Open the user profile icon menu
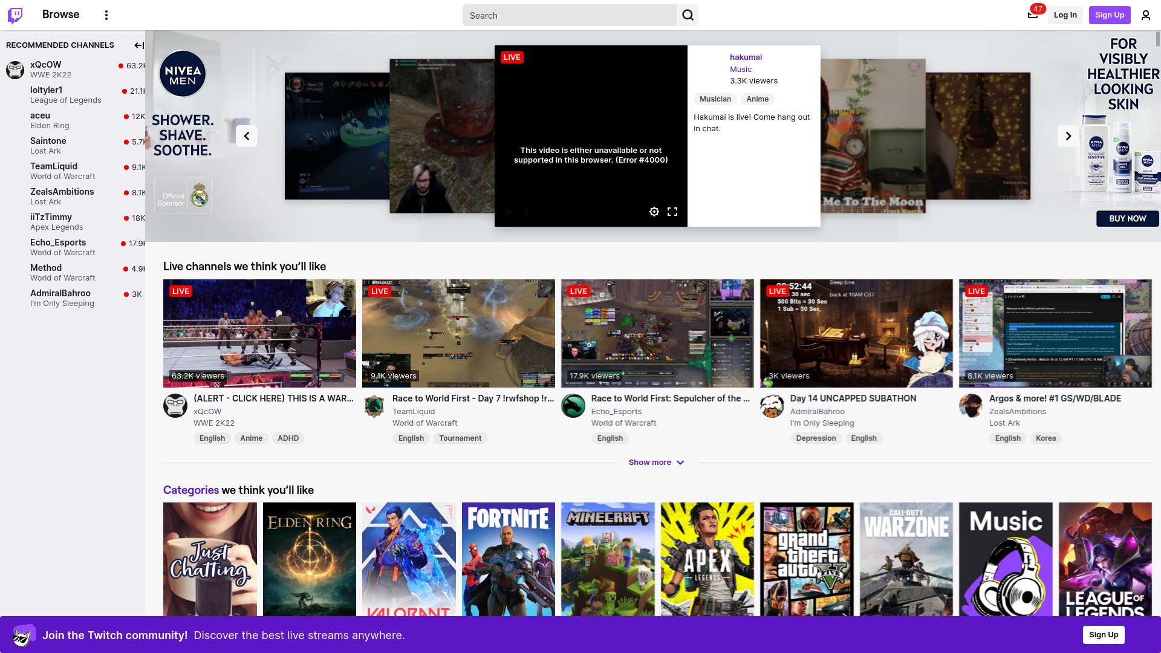 (1146, 15)
